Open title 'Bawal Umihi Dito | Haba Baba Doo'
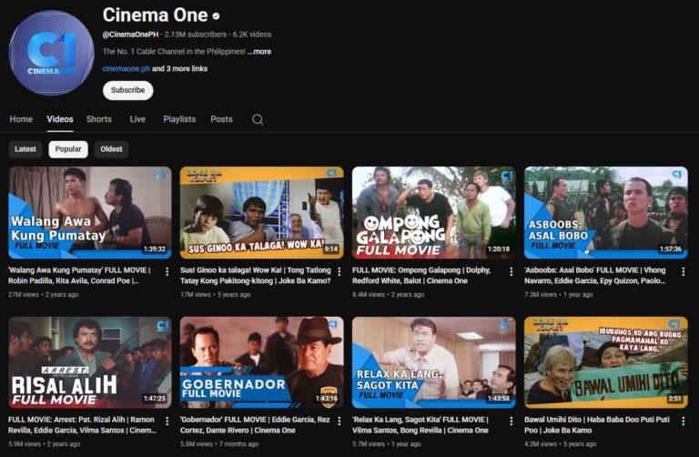The width and height of the screenshot is (699, 457). point(597,425)
